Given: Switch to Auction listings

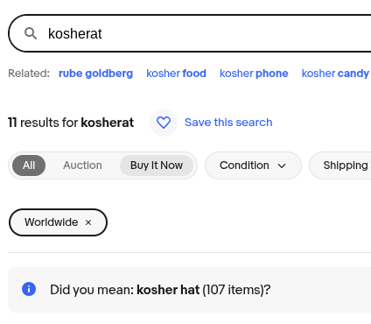Looking at the screenshot, I should [82, 166].
